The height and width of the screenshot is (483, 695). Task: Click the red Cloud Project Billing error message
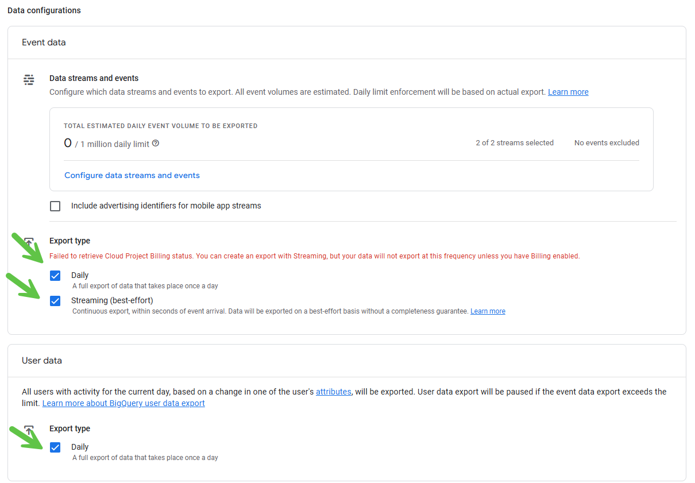tap(314, 256)
